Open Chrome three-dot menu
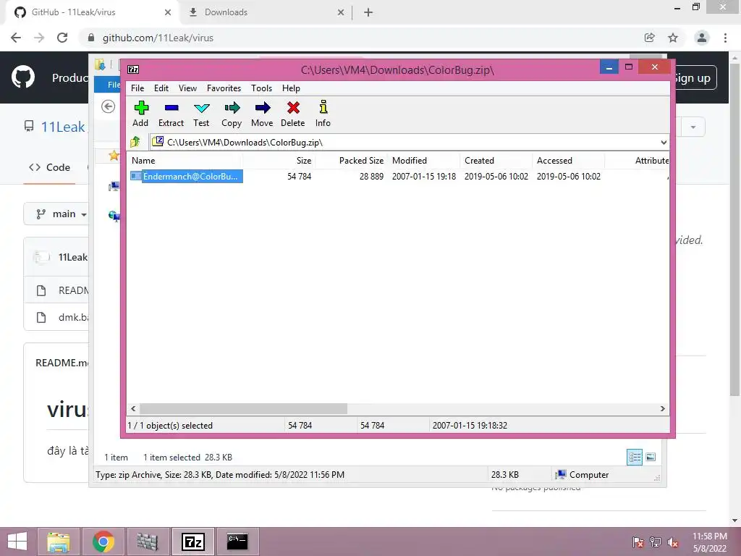 [725, 38]
